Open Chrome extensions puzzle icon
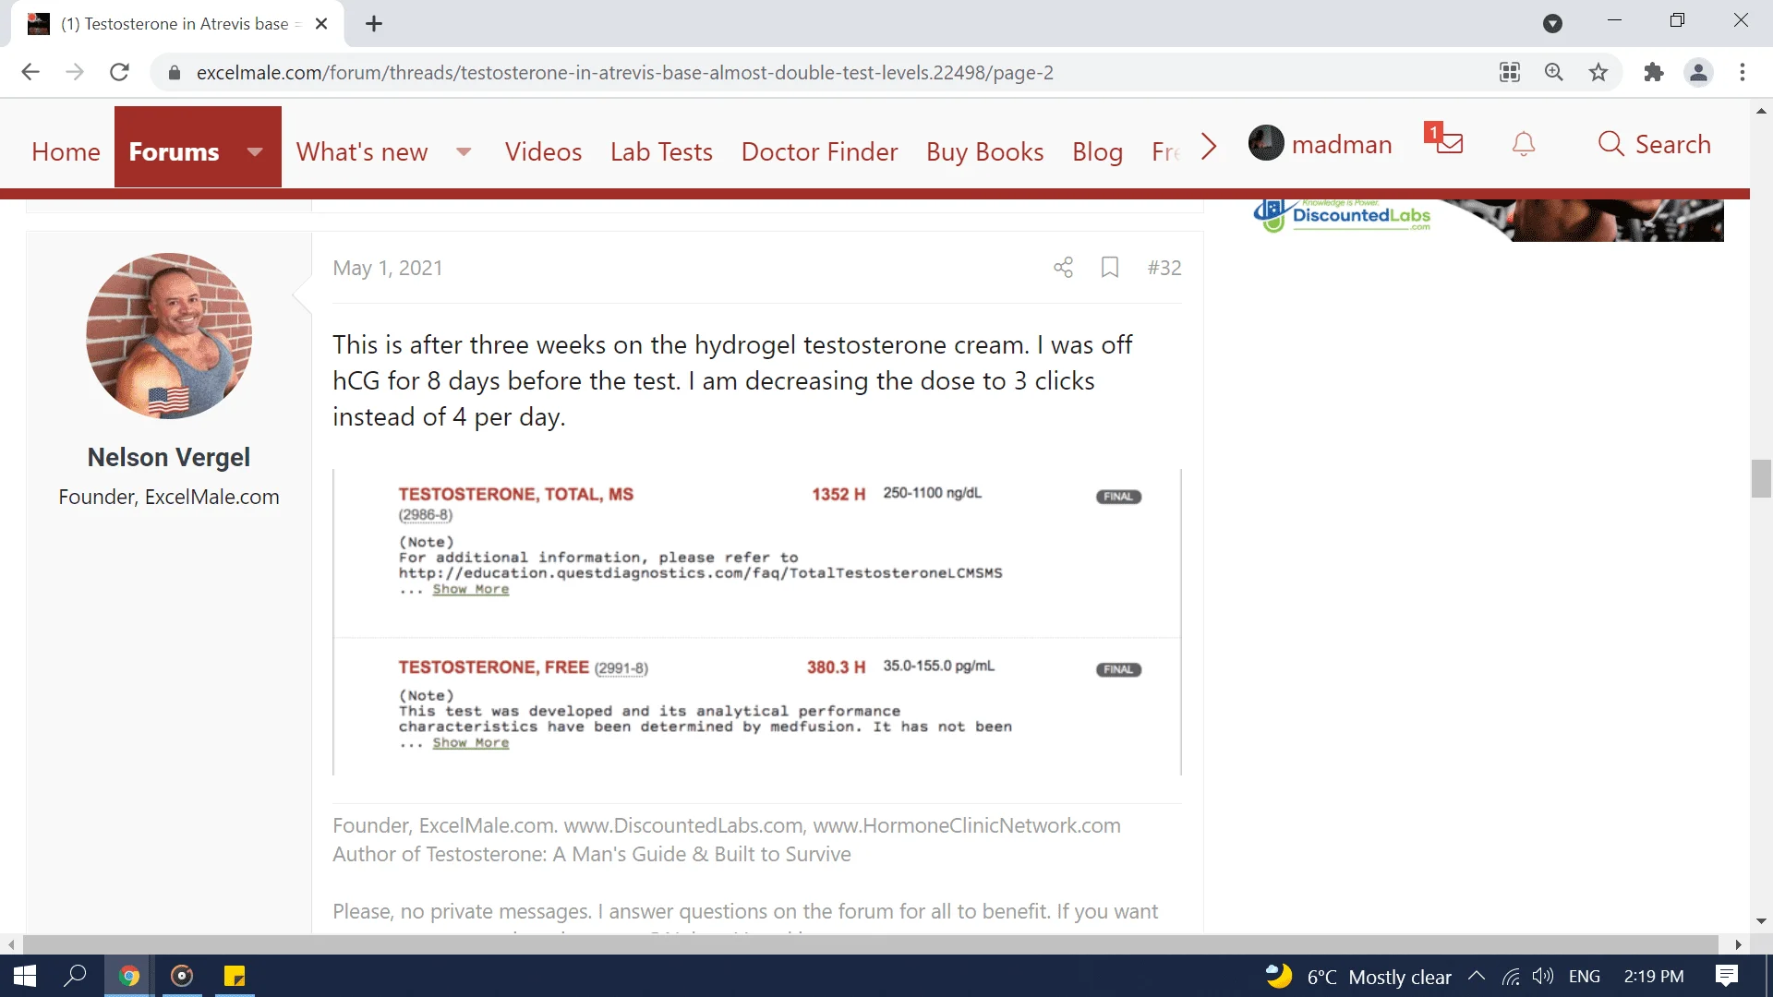Viewport: 1773px width, 997px height. [x=1654, y=72]
